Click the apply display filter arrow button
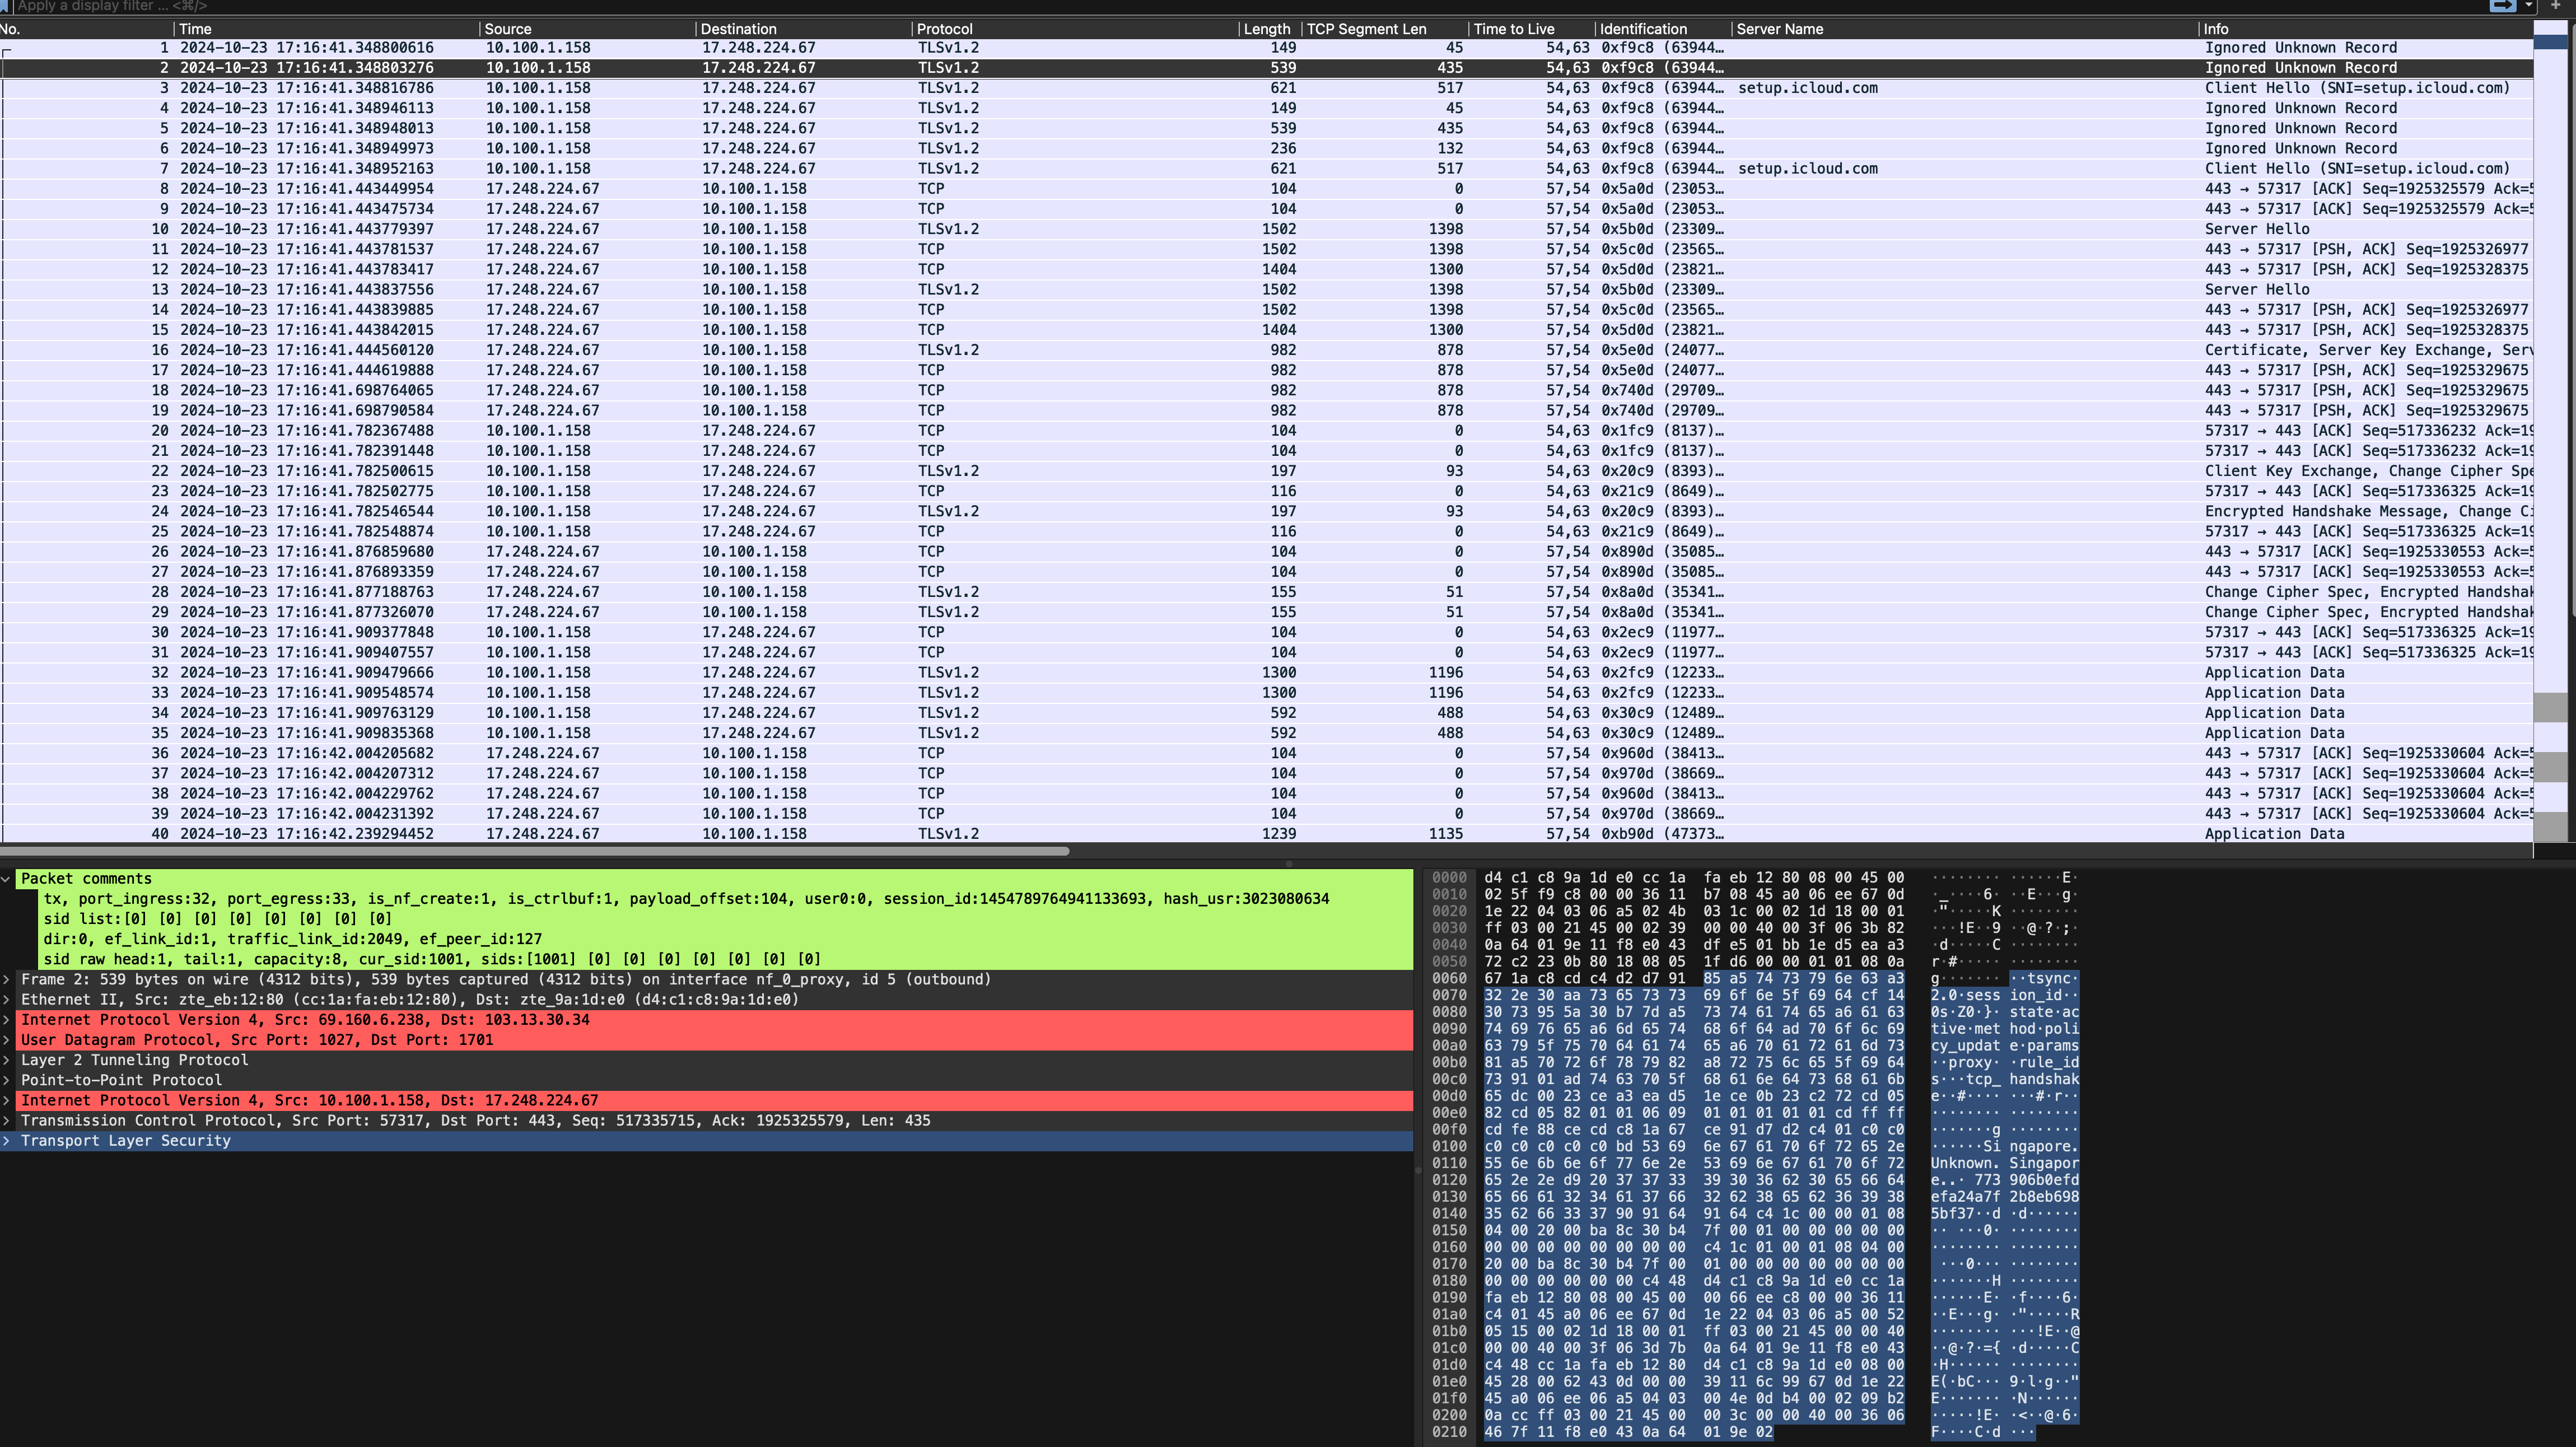This screenshot has width=2576, height=1447. point(2502,5)
